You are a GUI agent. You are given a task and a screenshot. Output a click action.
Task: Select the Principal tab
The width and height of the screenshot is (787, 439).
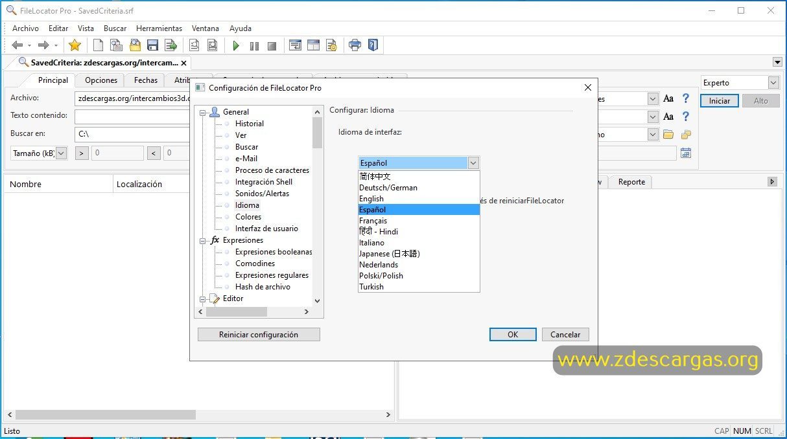pos(53,80)
